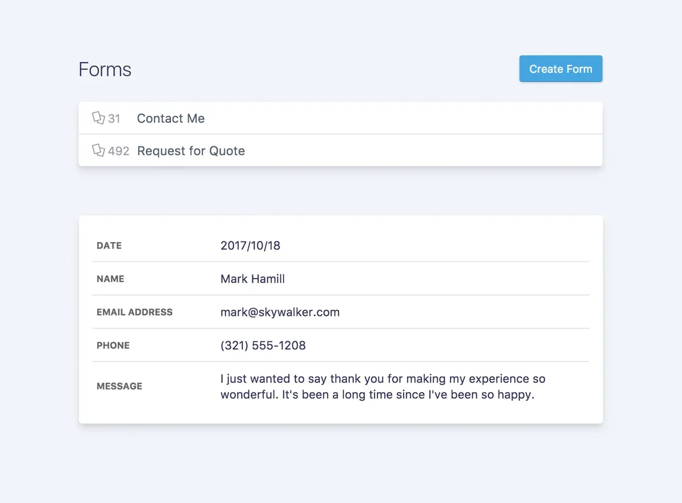The height and width of the screenshot is (503, 682).
Task: Select the name Mark Hamill
Action: [252, 279]
